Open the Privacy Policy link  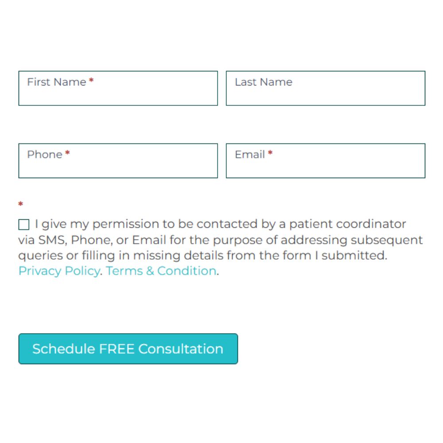(x=58, y=271)
